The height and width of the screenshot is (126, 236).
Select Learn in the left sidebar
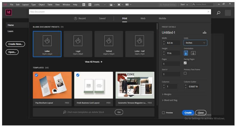click(x=10, y=31)
